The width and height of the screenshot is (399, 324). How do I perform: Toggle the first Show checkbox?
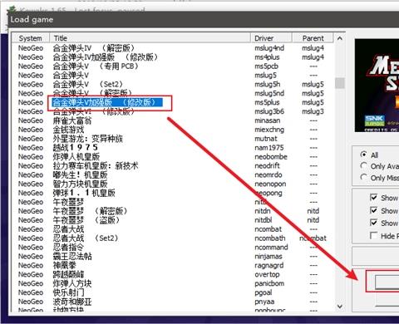click(x=373, y=198)
